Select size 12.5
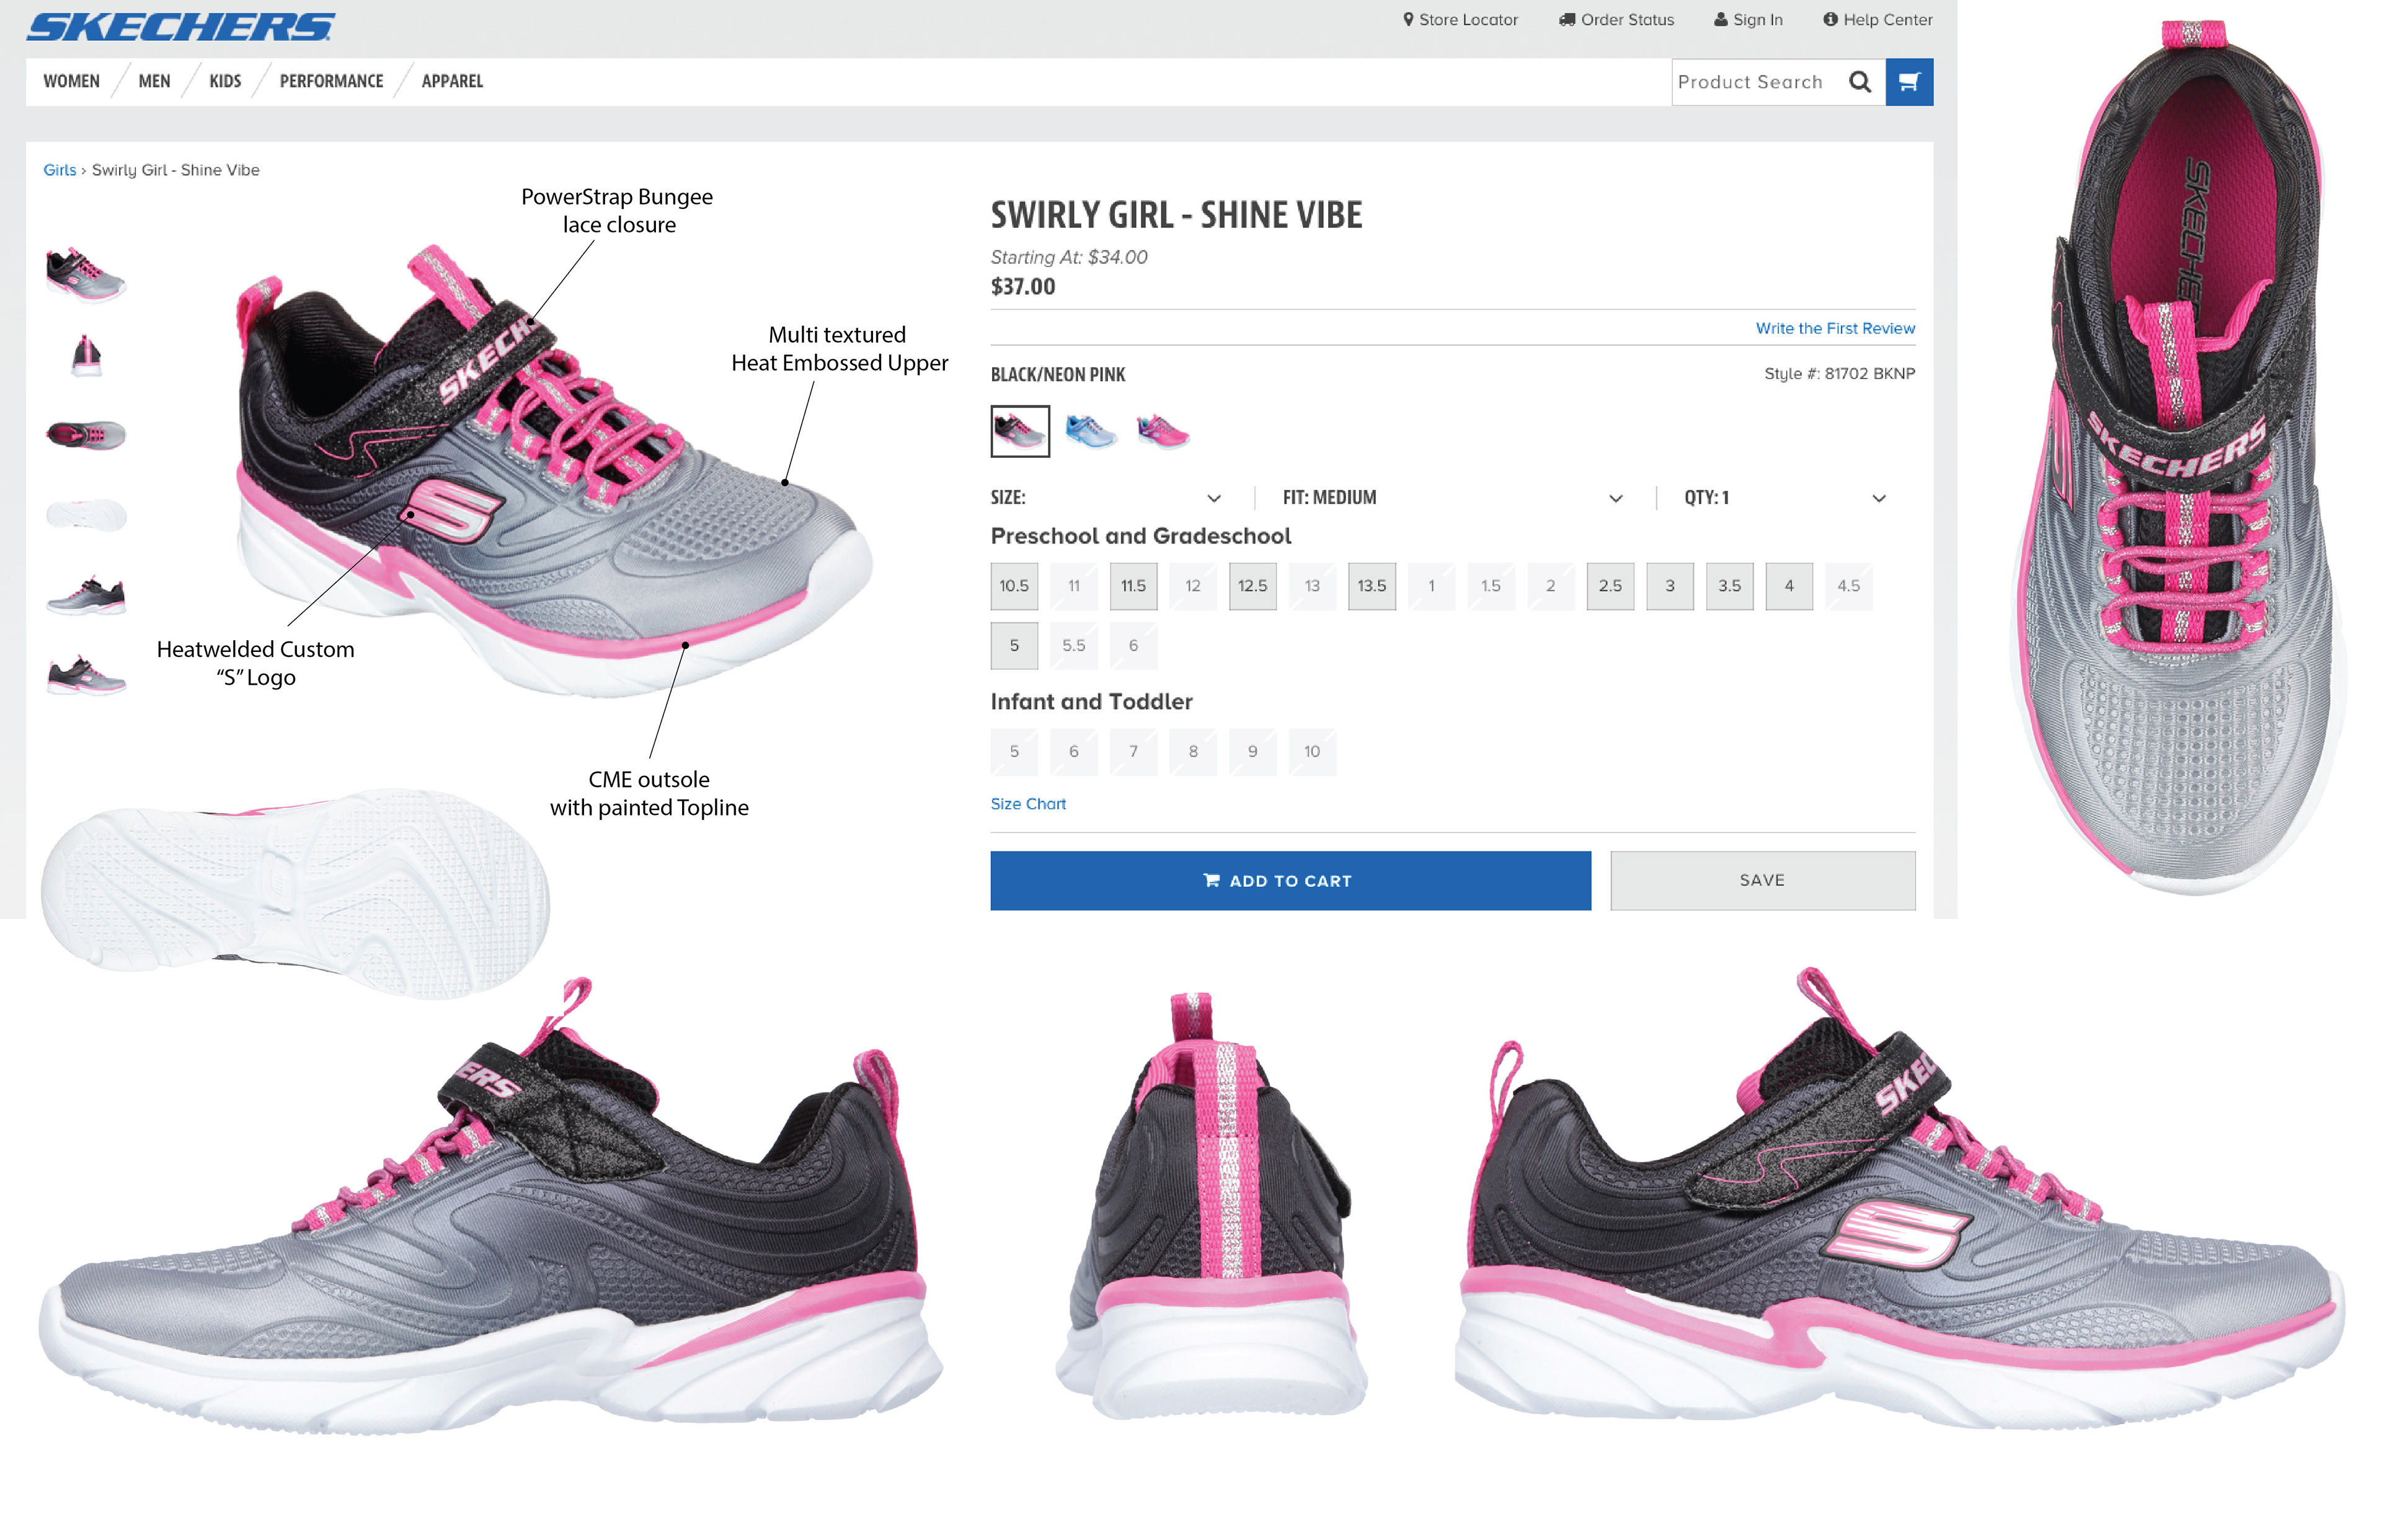This screenshot has height=1540, width=2381. tap(1253, 586)
